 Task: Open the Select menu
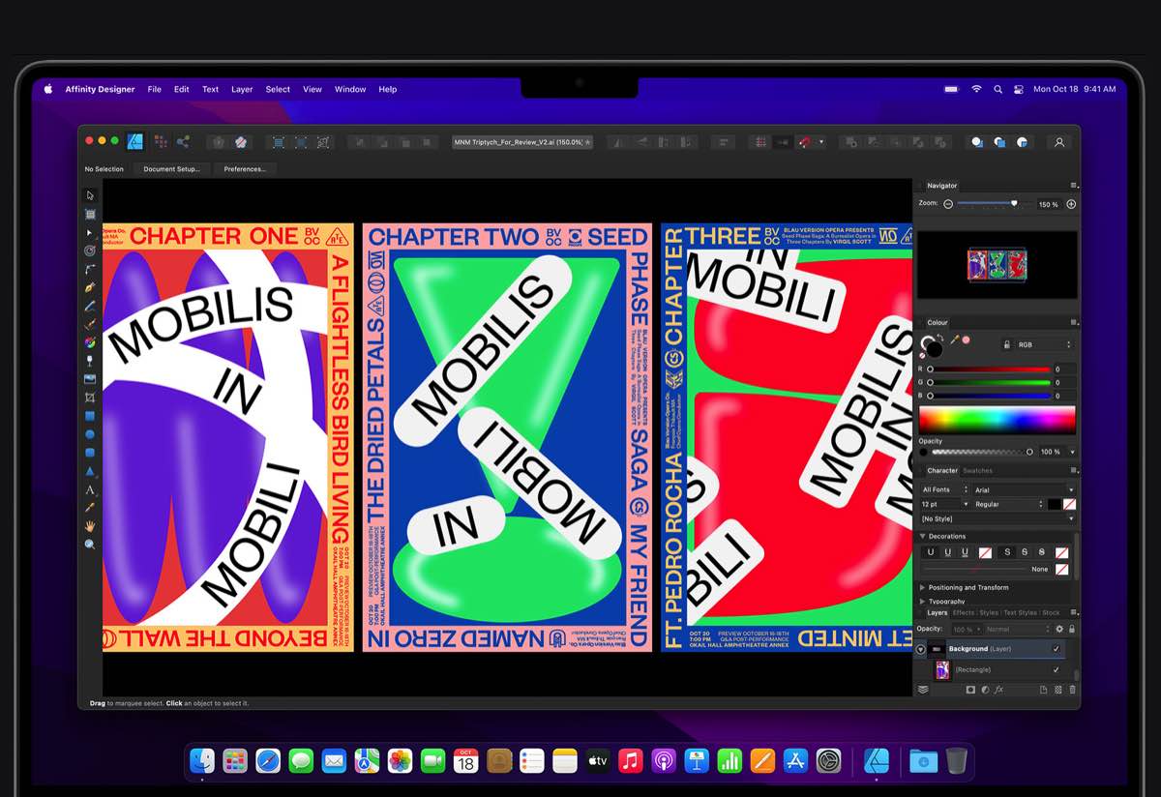(x=278, y=89)
